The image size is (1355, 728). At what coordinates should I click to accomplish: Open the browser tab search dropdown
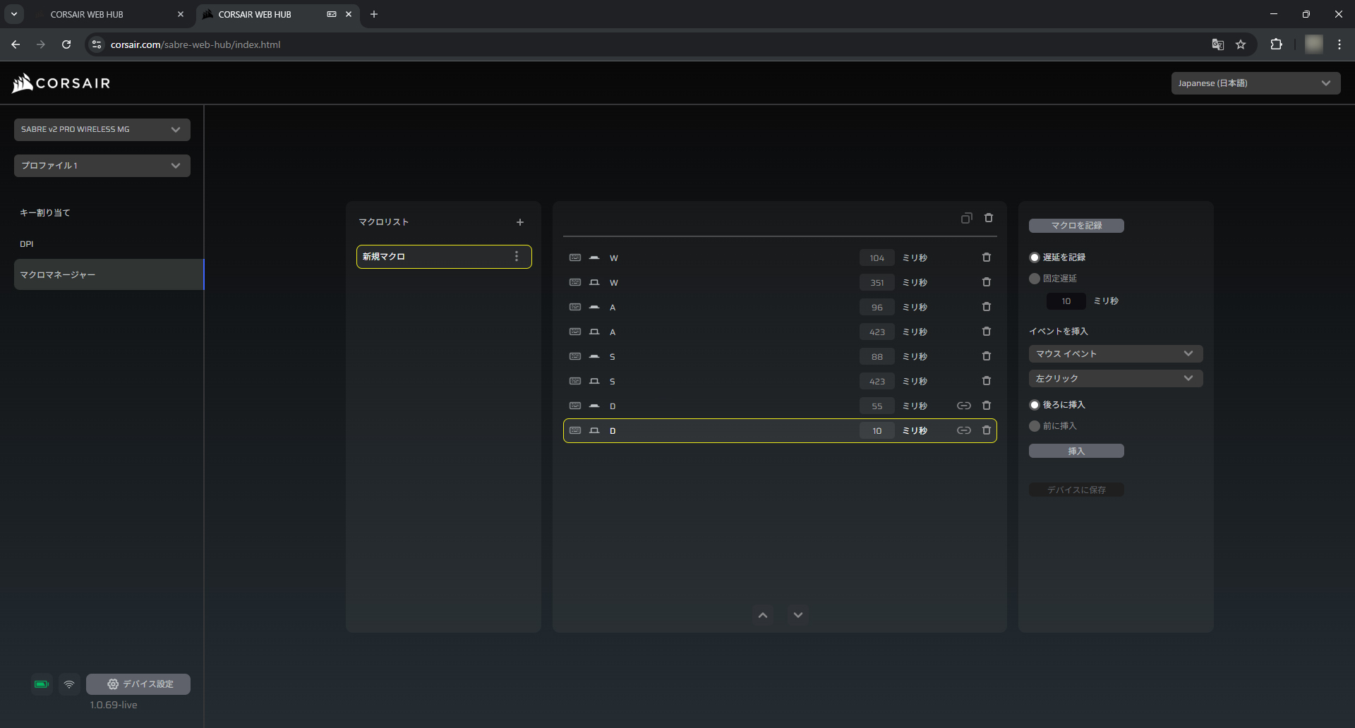(14, 14)
